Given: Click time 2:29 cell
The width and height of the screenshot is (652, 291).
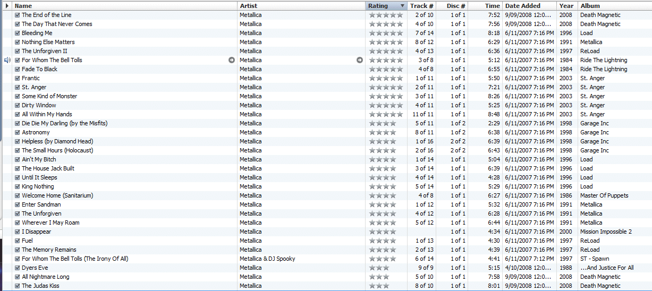Looking at the screenshot, I should [x=494, y=123].
